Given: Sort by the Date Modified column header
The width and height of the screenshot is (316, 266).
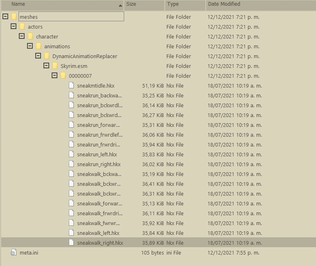Looking at the screenshot, I should 261,5.
